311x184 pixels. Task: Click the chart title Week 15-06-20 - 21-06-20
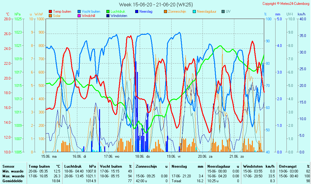click(x=155, y=5)
